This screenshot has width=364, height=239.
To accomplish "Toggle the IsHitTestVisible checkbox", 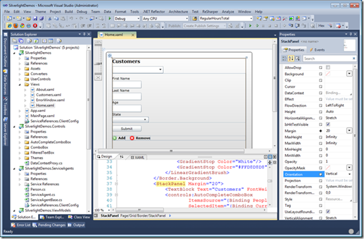I will (x=328, y=124).
